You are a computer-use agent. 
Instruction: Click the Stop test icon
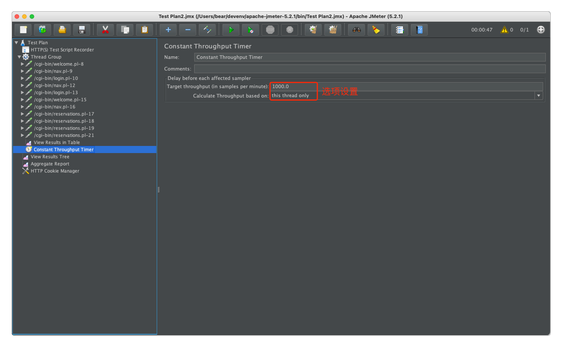click(x=270, y=30)
